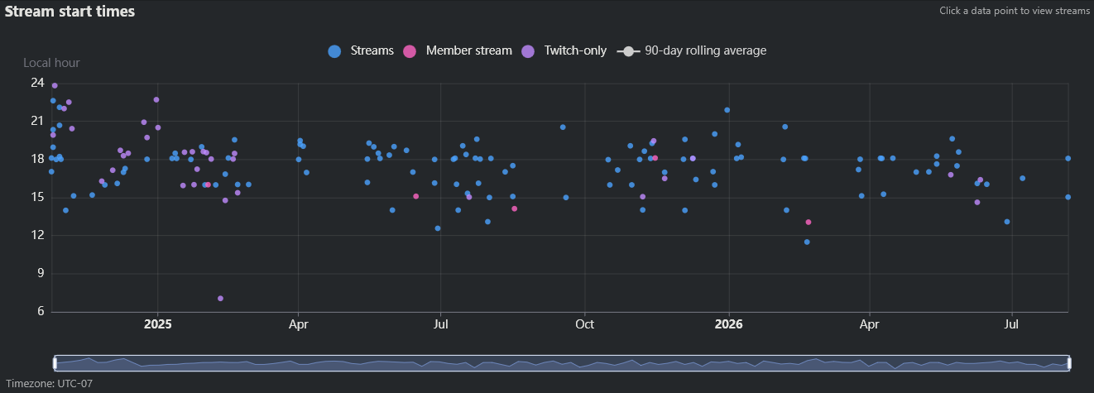This screenshot has height=393, width=1094.
Task: Click the 'Stream start times' heading
Action: (x=70, y=12)
